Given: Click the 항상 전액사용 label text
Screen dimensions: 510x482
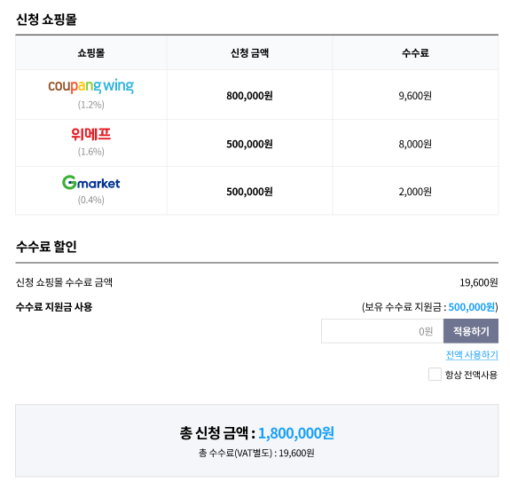Looking at the screenshot, I should [471, 375].
